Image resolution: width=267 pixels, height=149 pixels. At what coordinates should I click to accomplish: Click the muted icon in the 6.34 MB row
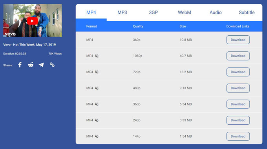(97, 104)
